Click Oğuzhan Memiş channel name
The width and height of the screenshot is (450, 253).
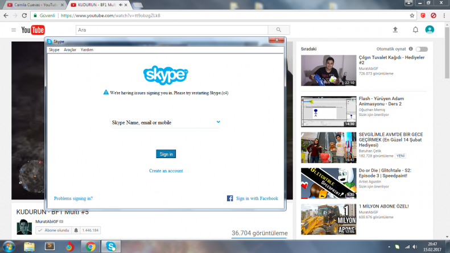(372, 110)
